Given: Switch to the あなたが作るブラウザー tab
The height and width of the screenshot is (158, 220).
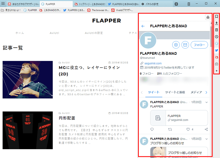Looking at the screenshot, I should pos(23,4).
